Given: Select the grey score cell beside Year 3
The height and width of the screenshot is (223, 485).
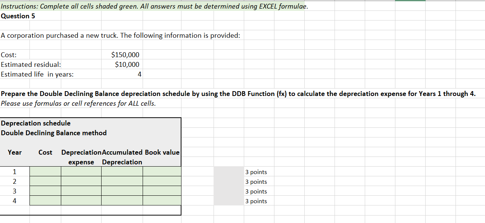Looking at the screenshot, I should (x=228, y=191).
